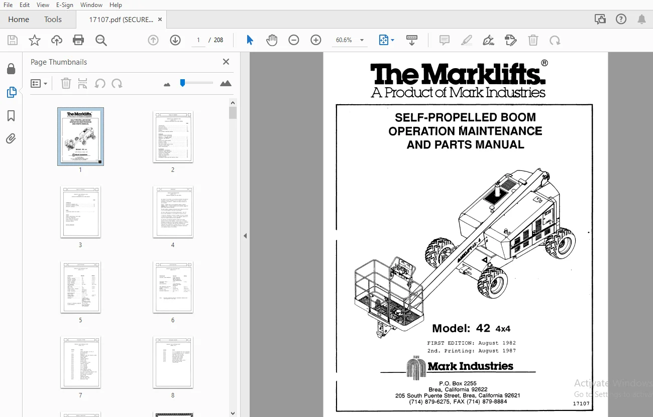Activate the hand pan tool
The image size is (653, 417).
click(272, 40)
